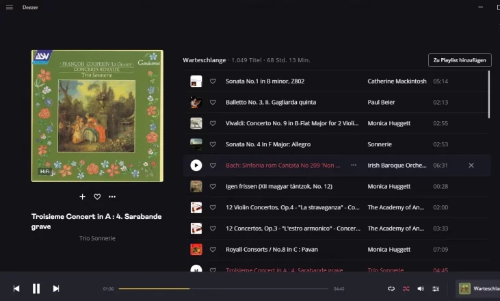
Task: Select the 'Igen frissen (XII magyar tántzok, No. 12)' title
Action: coord(279,187)
